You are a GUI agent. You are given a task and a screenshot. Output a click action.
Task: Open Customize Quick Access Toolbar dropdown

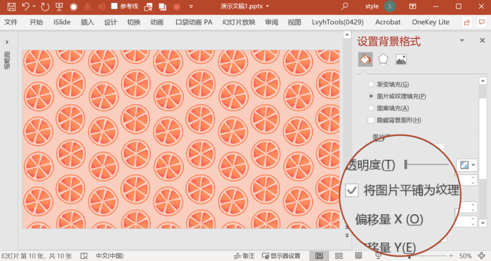191,6
